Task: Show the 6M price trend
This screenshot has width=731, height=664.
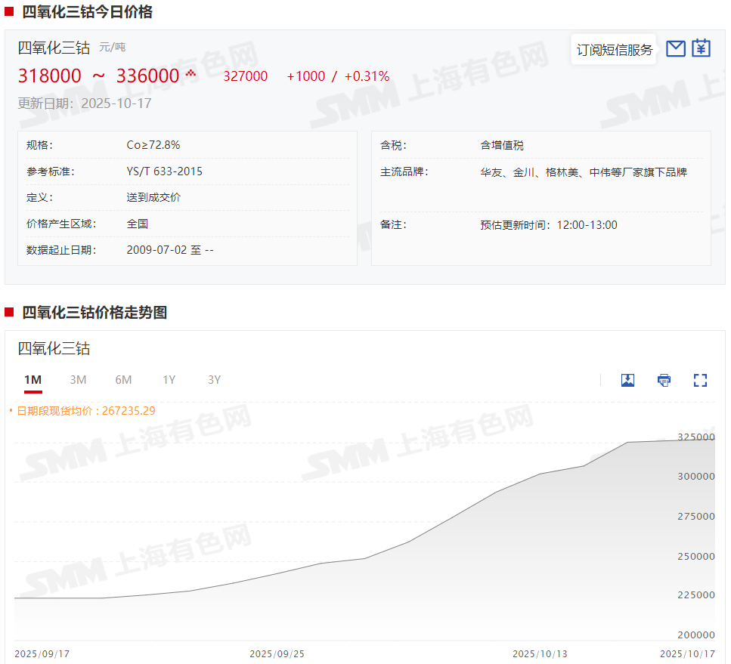Action: [123, 380]
